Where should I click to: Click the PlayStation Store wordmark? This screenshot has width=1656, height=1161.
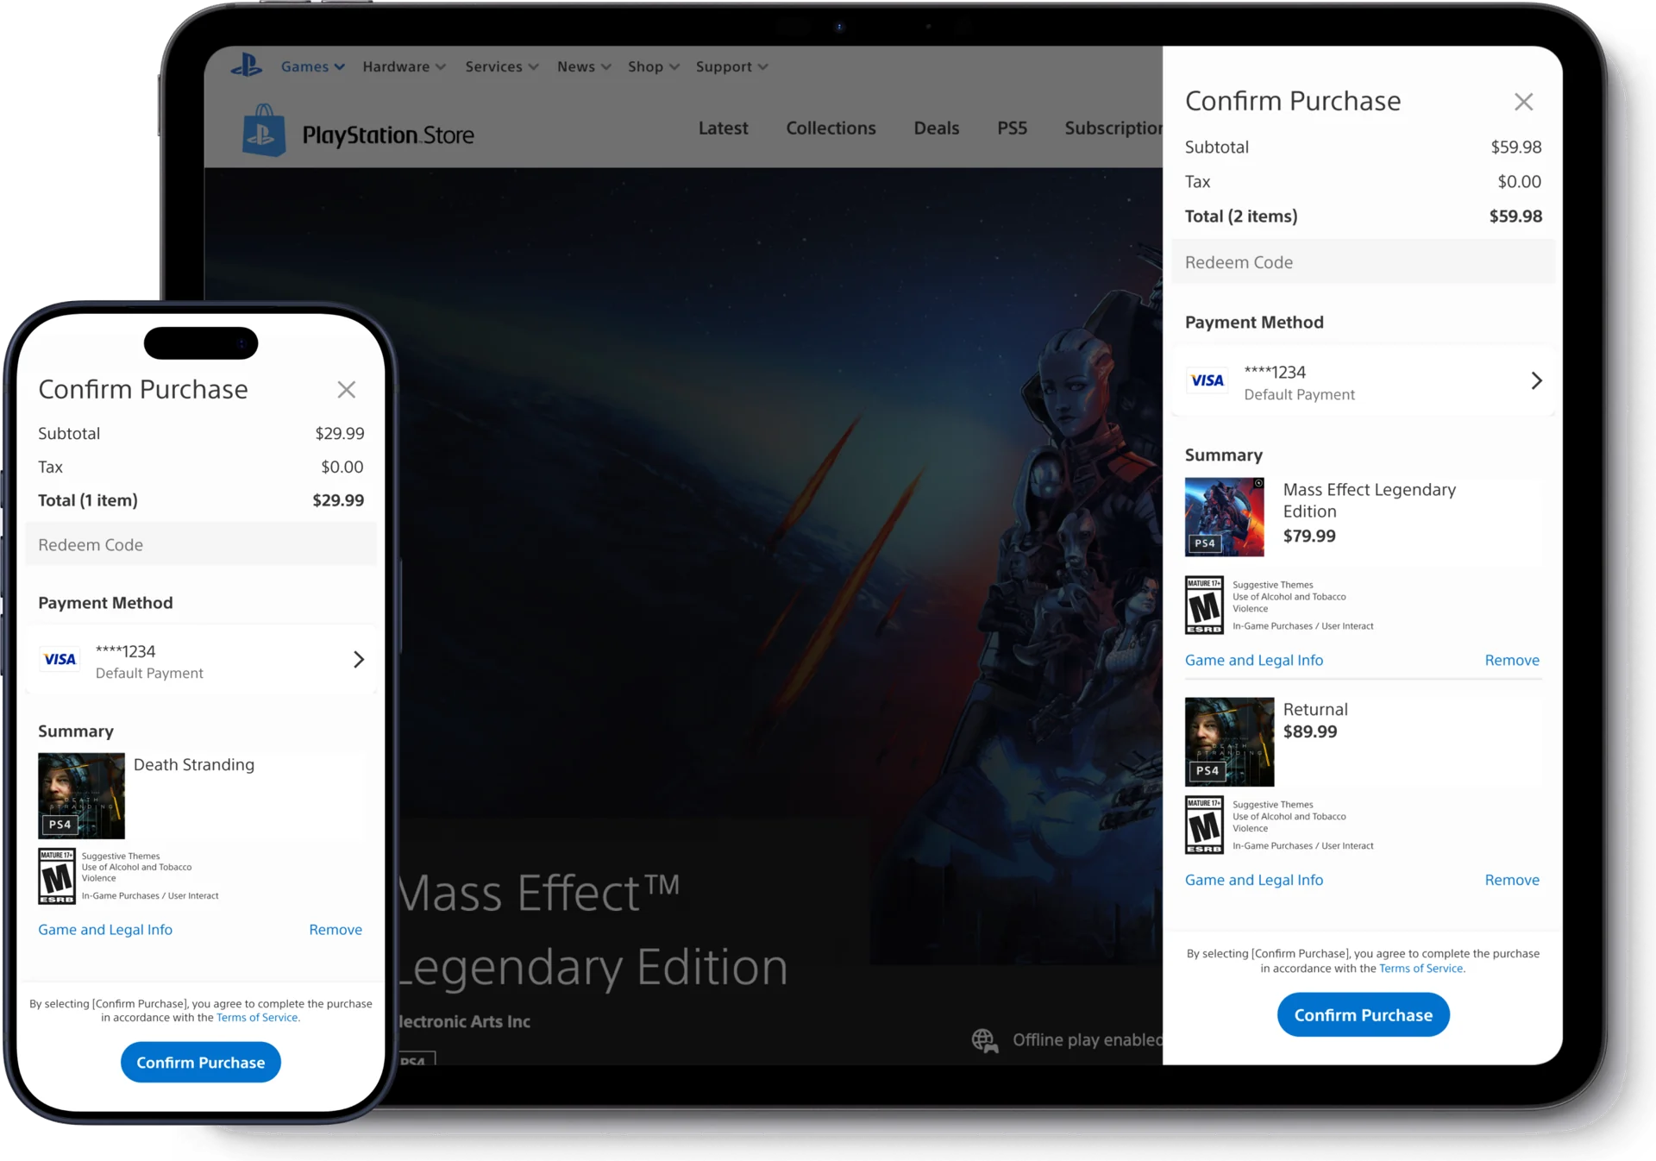387,135
